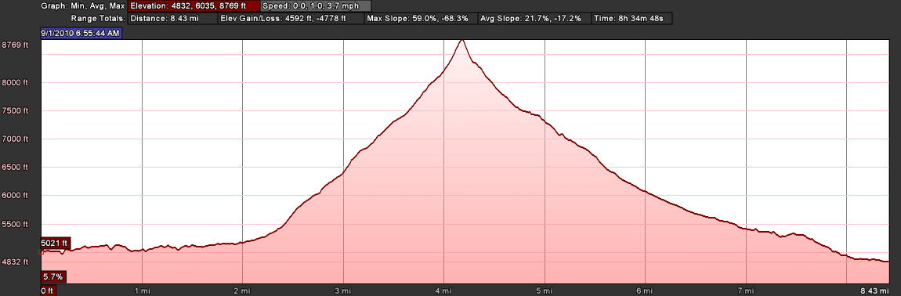Click the 4 mi distance axis label
The image size is (901, 296).
click(443, 291)
